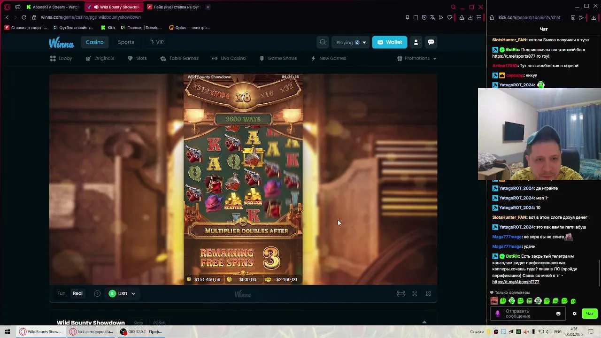Viewport: 601px width, 338px height.
Task: Open Kick chat settings gear icon
Action: [x=574, y=314]
